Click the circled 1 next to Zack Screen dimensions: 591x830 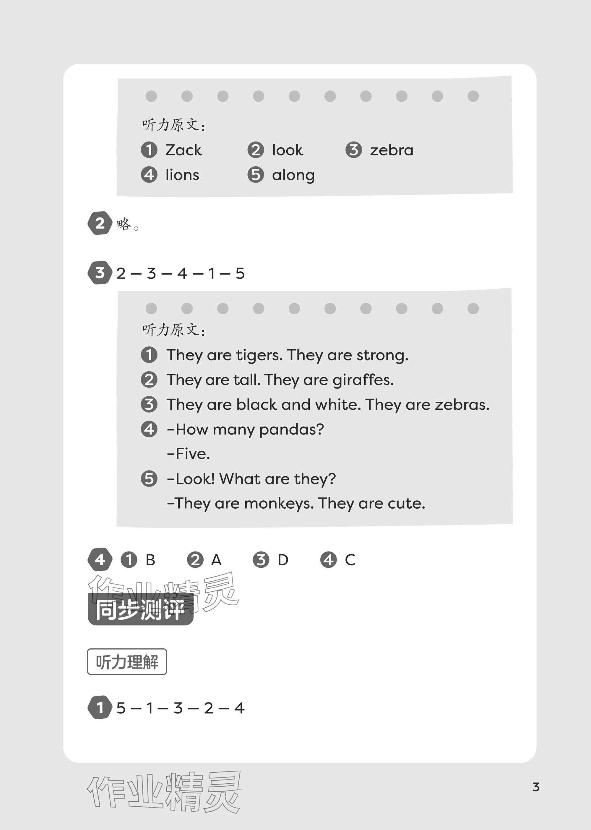pos(149,150)
